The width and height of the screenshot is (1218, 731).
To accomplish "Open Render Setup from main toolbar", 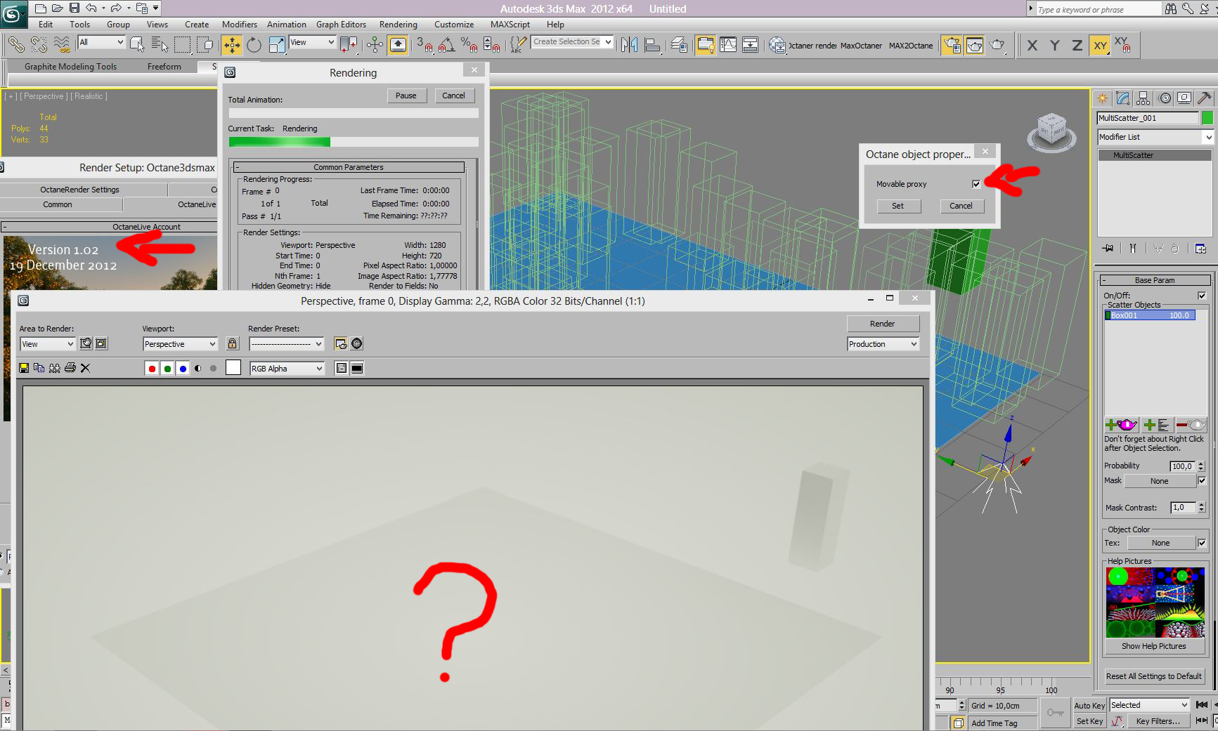I will click(x=952, y=45).
